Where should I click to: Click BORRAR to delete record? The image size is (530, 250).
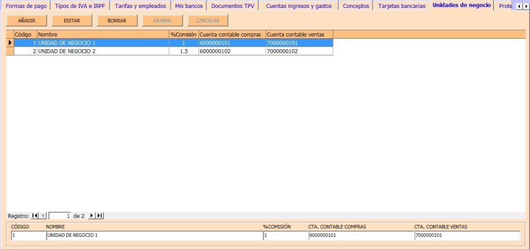click(x=117, y=21)
